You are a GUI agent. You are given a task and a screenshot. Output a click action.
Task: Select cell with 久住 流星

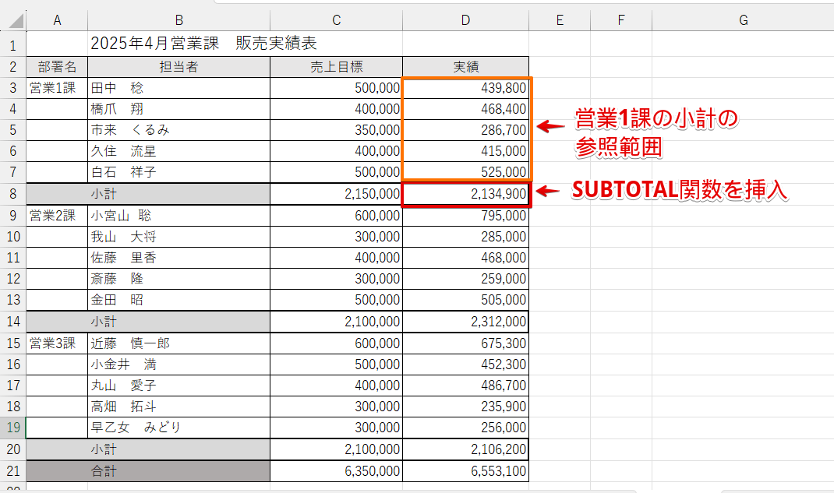[x=178, y=151]
